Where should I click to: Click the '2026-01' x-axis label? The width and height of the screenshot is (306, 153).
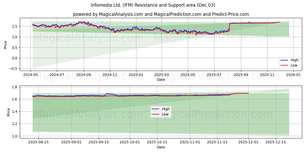pos(294,75)
